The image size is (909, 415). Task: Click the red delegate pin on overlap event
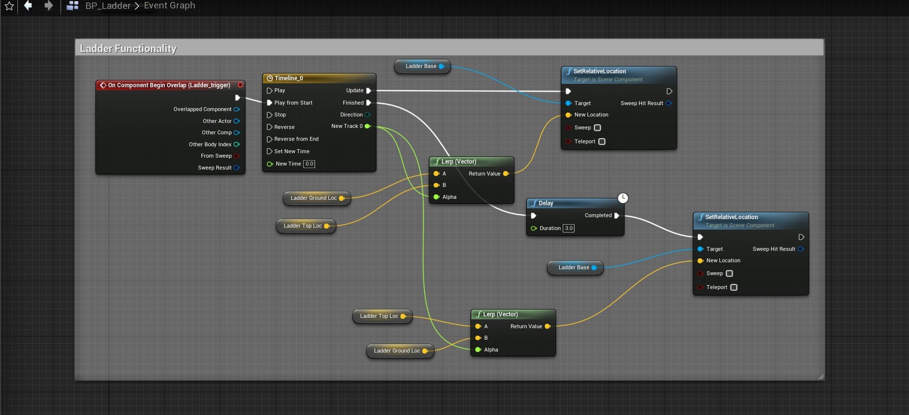click(240, 85)
